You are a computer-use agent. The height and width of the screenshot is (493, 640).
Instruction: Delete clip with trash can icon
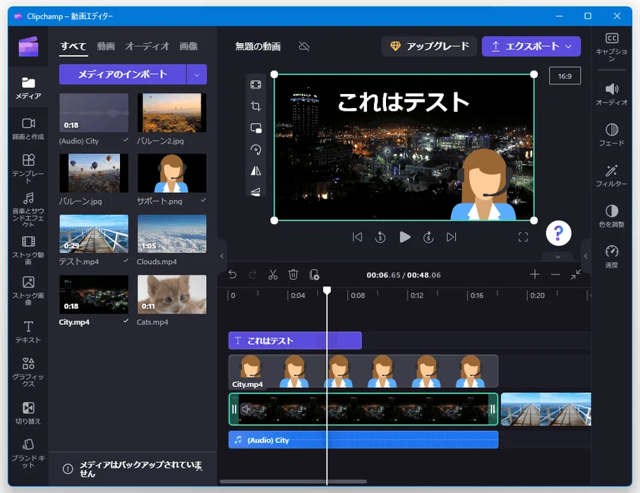click(x=293, y=275)
